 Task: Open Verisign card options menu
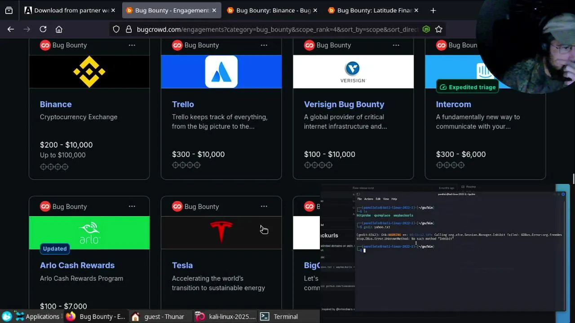[x=396, y=45]
